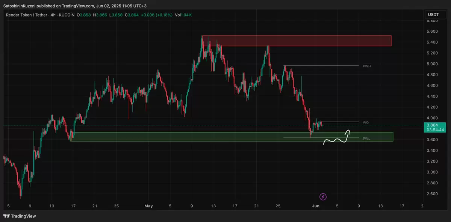Screen dimensions: 451x222
Task: Select the red supply zone rectangle
Action: [x=297, y=41]
